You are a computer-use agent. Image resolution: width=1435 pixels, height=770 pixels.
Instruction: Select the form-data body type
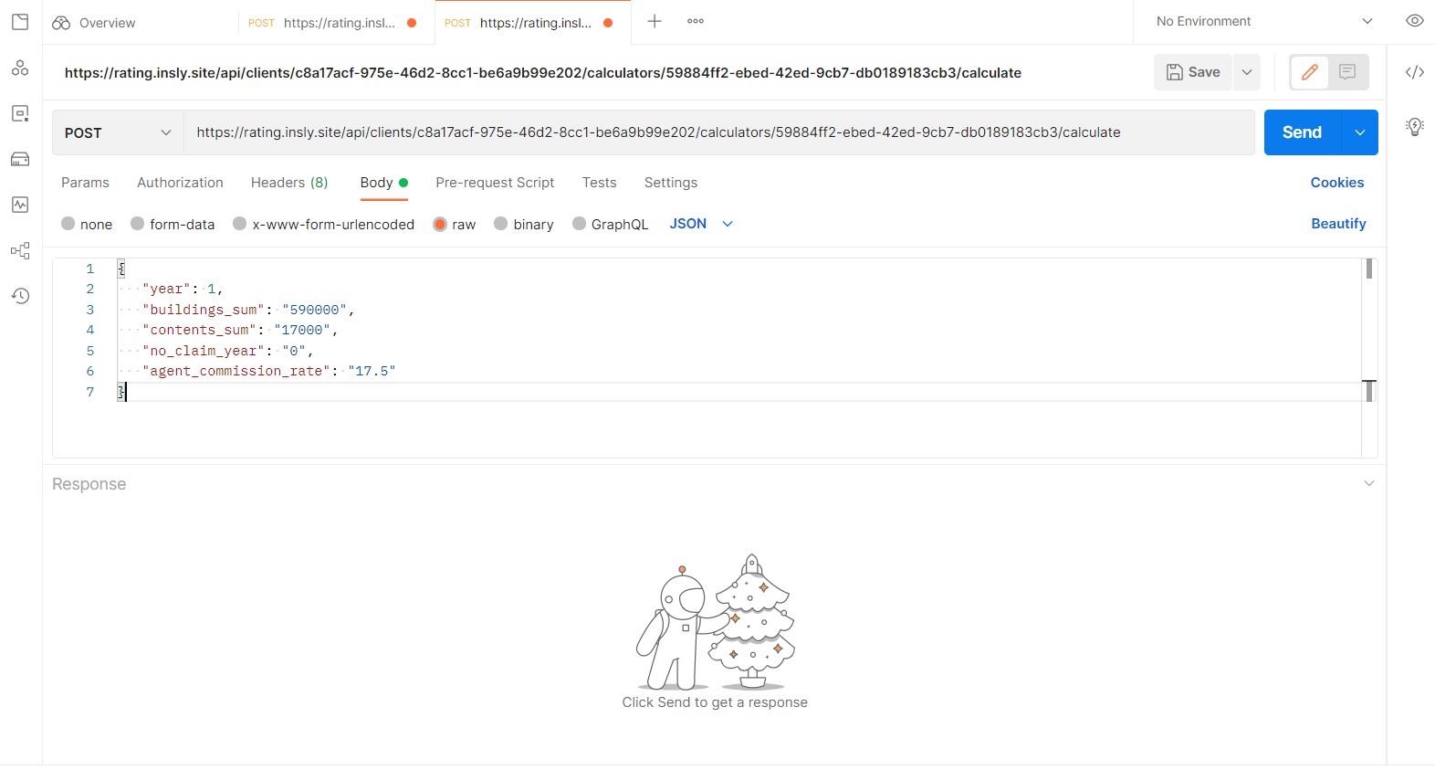[x=138, y=224]
